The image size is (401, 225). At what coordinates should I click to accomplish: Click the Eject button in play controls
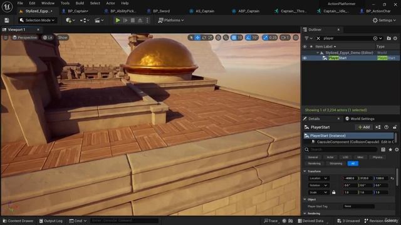coord(140,20)
